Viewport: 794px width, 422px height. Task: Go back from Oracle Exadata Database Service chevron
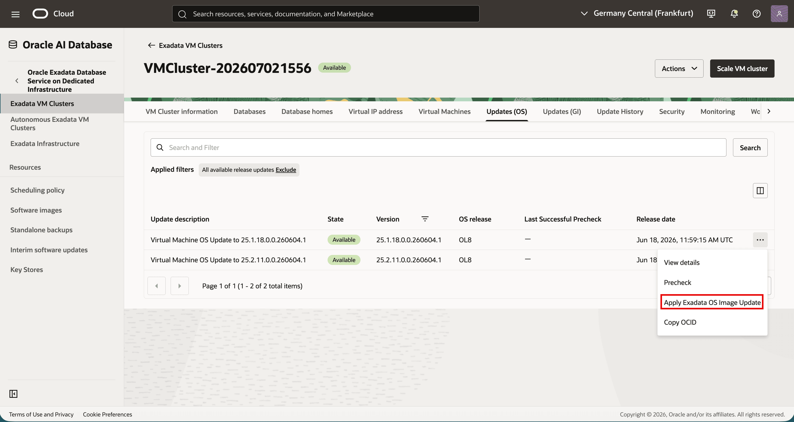pyautogui.click(x=17, y=81)
